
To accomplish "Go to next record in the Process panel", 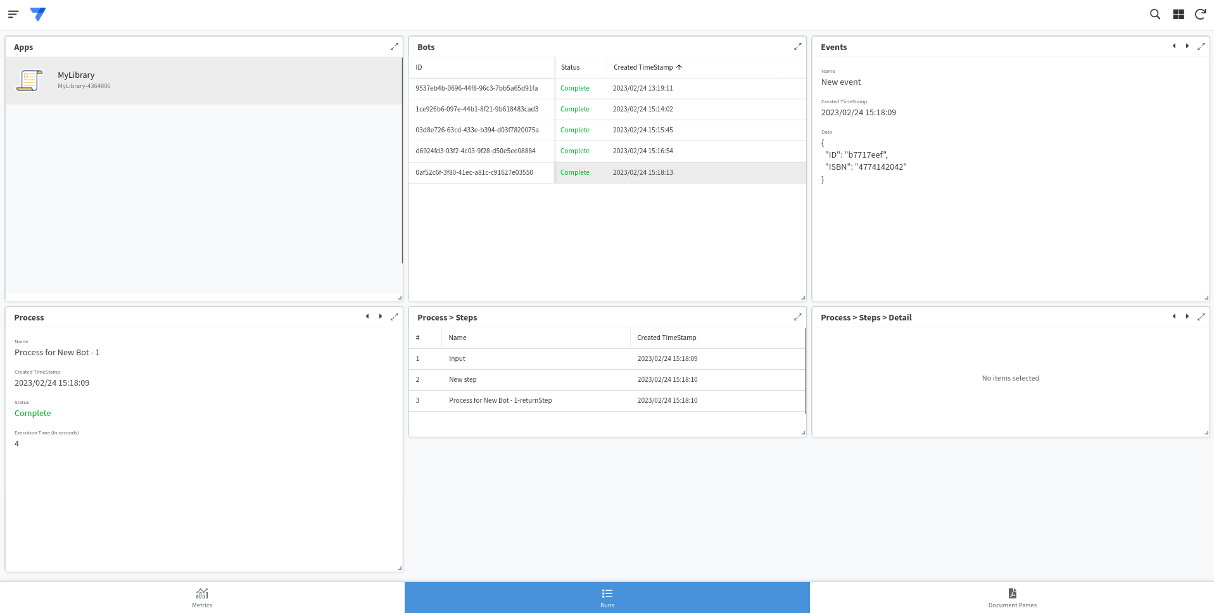I will tap(381, 316).
